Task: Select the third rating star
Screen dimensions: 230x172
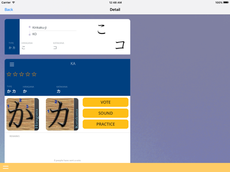Action: pyautogui.click(x=22, y=74)
